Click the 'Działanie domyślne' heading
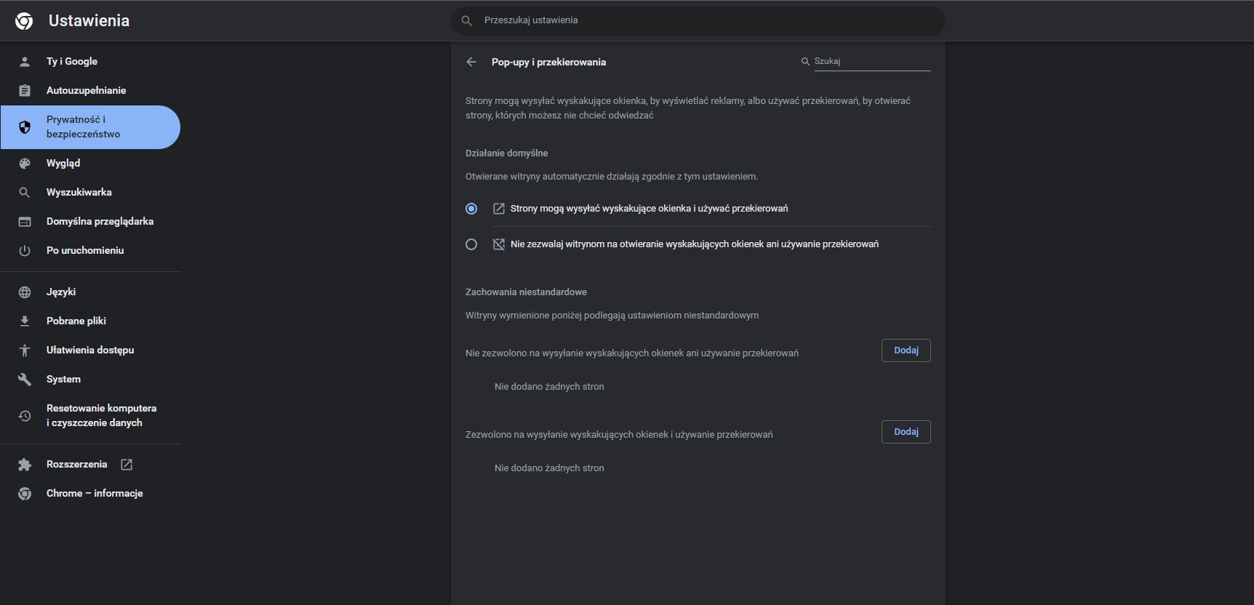The height and width of the screenshot is (605, 1254). click(507, 153)
